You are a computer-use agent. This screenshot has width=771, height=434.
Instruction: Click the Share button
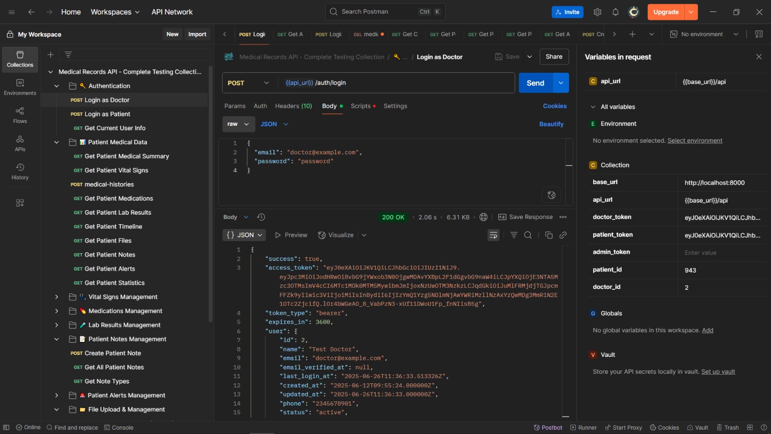click(554, 57)
